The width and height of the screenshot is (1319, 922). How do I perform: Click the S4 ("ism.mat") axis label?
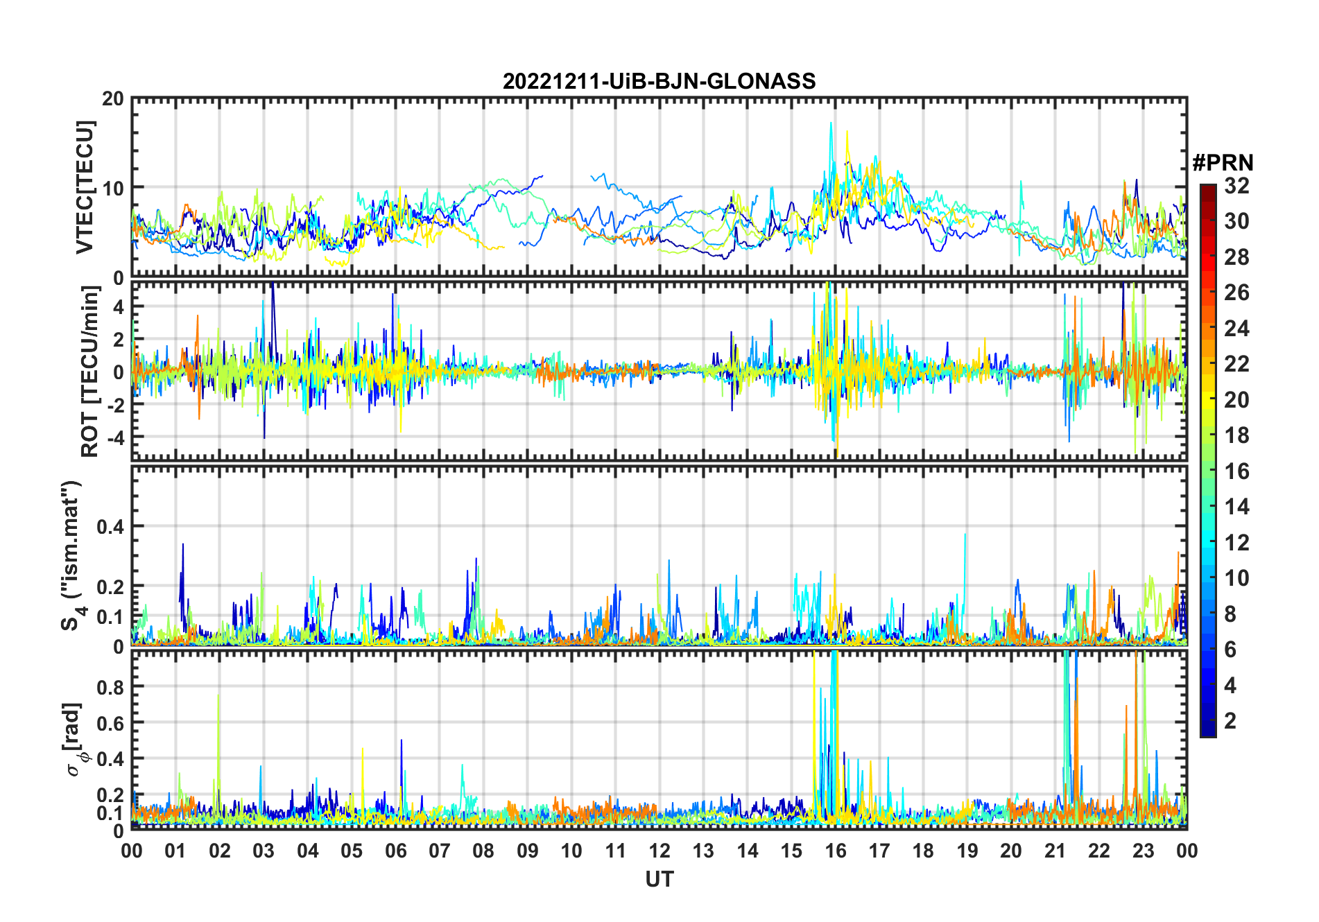72,555
